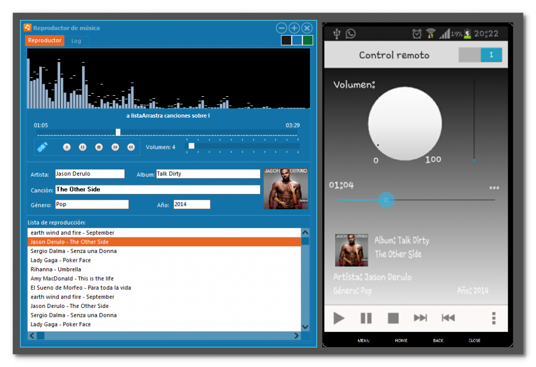Image resolution: width=536 pixels, height=367 pixels.
Task: Tap the album cover on phone
Action: click(351, 250)
